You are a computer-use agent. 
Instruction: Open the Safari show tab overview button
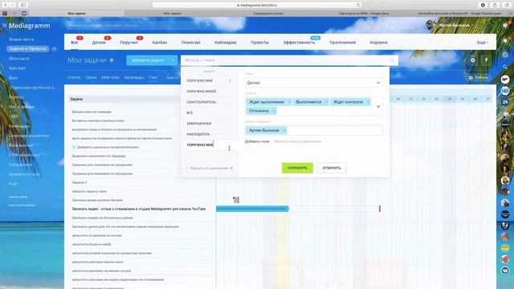tap(507, 5)
